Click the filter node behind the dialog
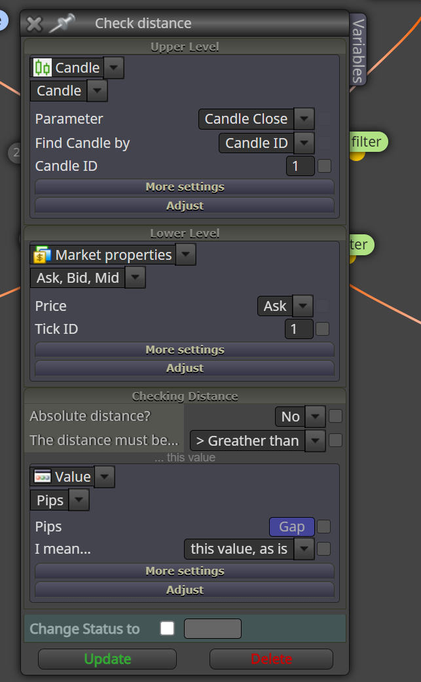 (368, 142)
